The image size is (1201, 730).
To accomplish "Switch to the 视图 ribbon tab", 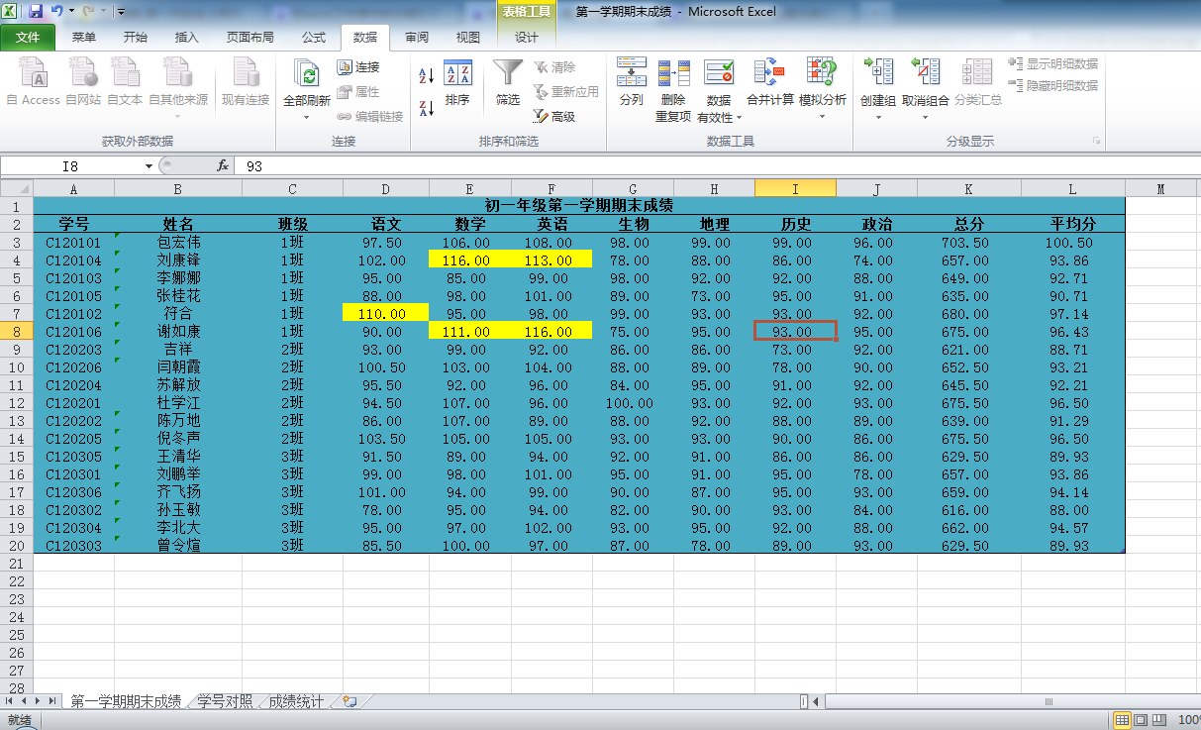I will click(468, 38).
